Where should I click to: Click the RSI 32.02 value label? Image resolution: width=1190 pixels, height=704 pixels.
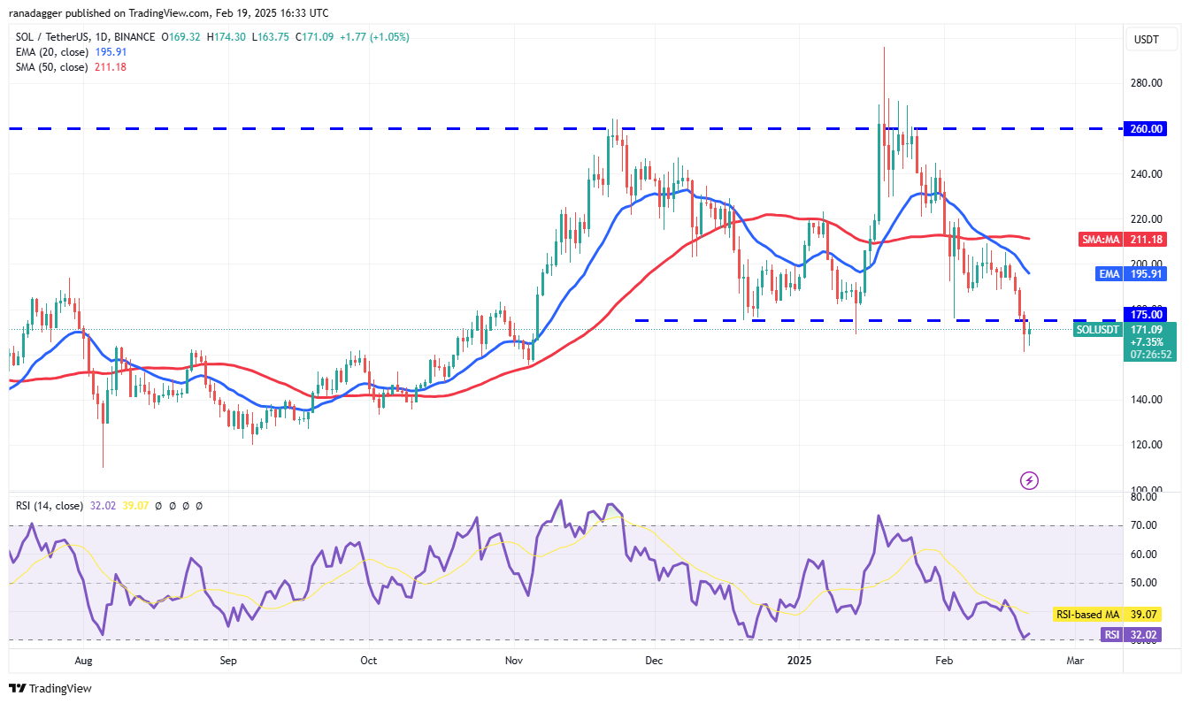click(x=1131, y=634)
